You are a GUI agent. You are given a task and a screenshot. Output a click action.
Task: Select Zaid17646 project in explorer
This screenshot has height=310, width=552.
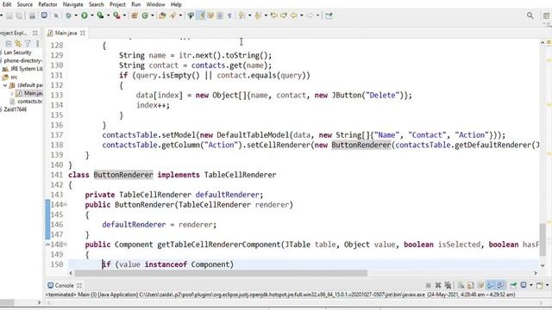[16, 109]
